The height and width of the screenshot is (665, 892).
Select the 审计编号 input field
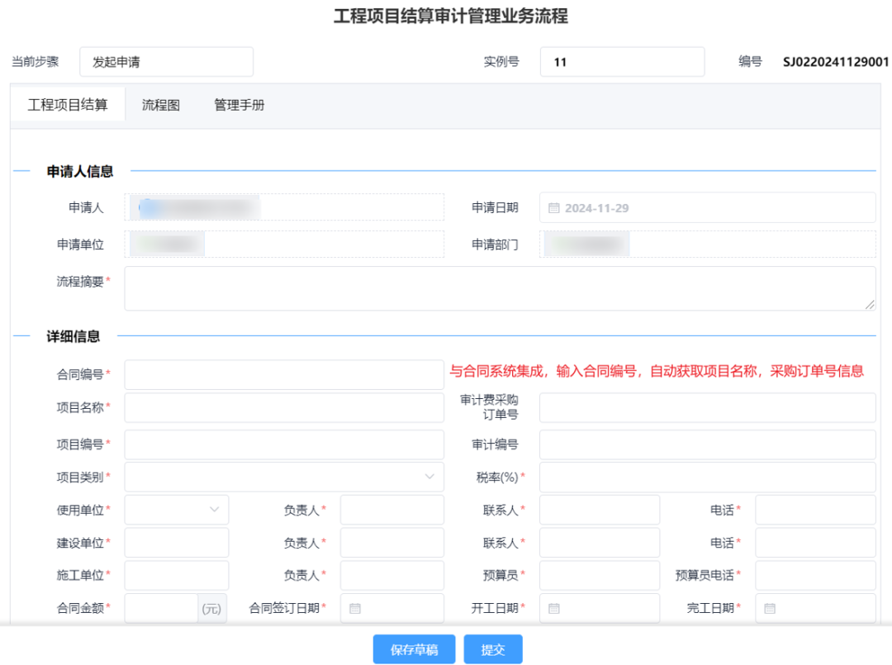[x=707, y=444]
